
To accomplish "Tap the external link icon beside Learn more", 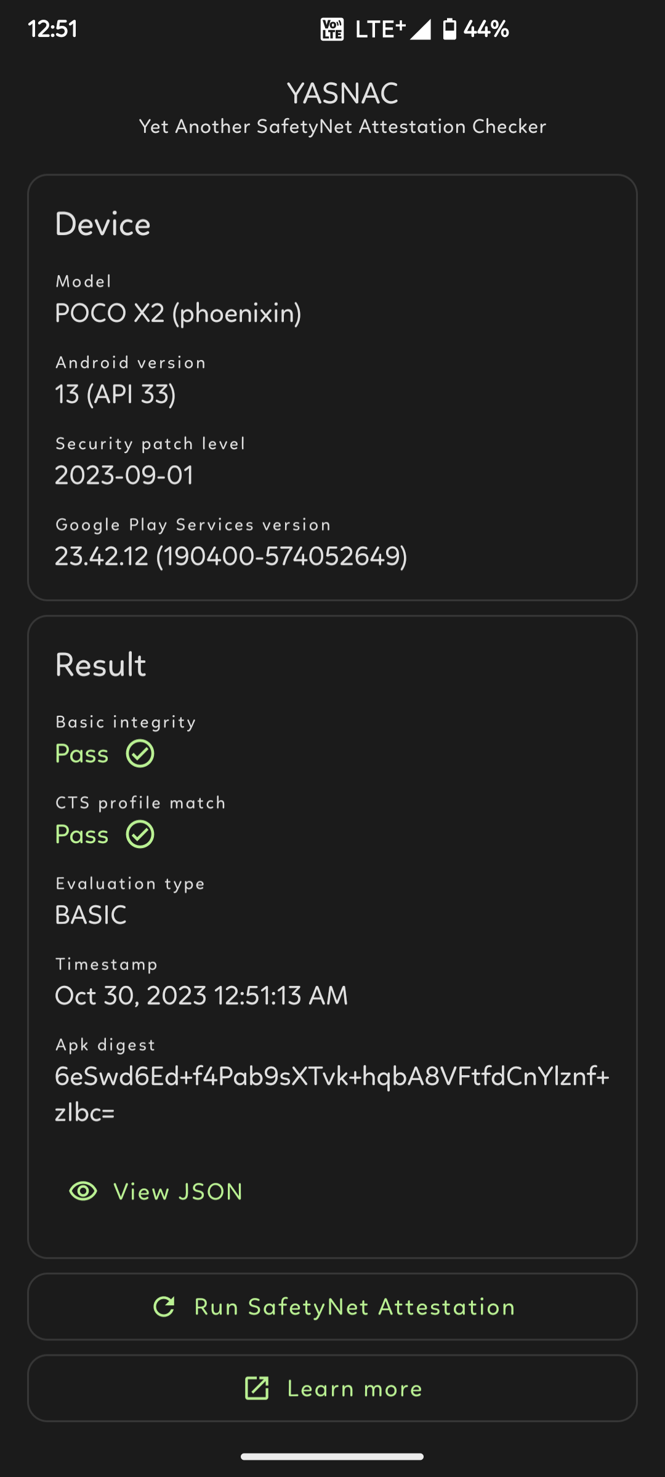I will click(x=257, y=1388).
